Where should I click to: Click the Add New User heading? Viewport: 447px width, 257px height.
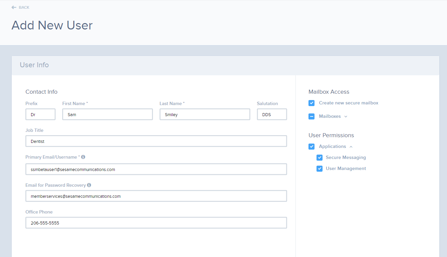pos(52,25)
